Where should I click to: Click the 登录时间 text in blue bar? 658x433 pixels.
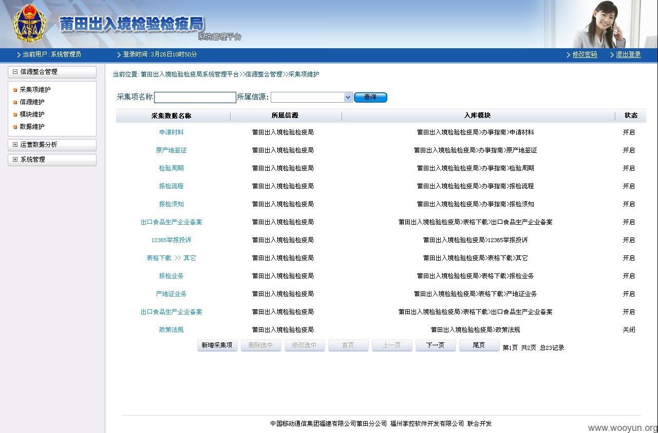pyautogui.click(x=160, y=54)
